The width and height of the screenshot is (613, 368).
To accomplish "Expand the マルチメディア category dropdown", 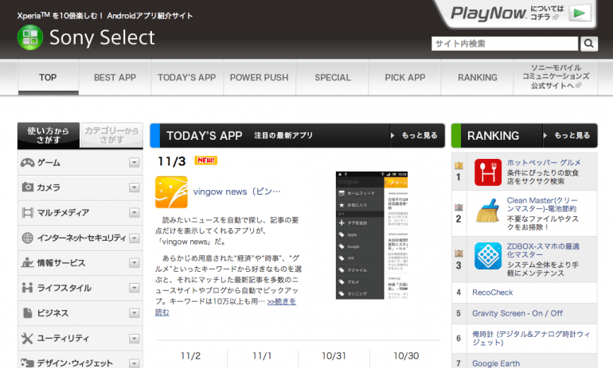I will [x=134, y=213].
